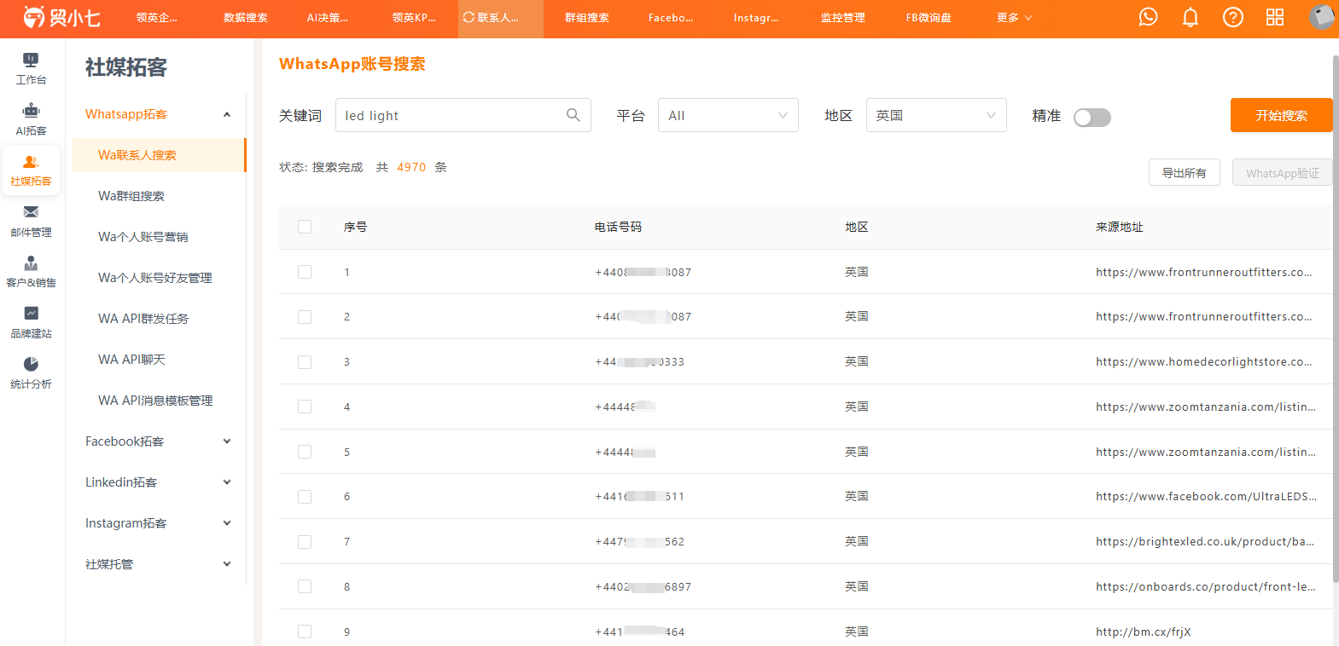Open the notifications bell icon
This screenshot has height=646, width=1339.
pos(1191,17)
